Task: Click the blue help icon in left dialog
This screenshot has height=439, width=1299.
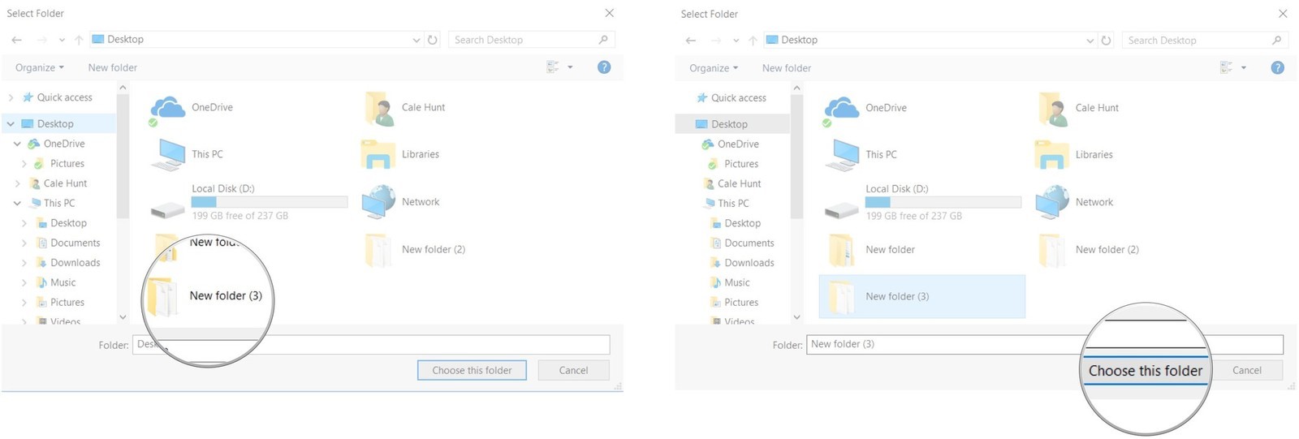Action: [604, 67]
